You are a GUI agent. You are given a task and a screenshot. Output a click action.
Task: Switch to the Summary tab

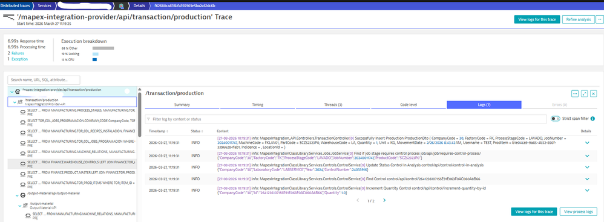pos(182,105)
